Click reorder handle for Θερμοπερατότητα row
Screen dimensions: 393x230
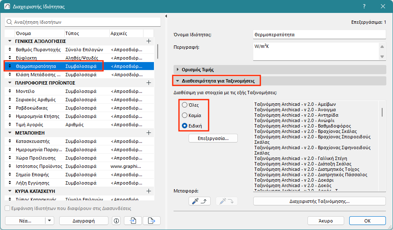pos(10,66)
